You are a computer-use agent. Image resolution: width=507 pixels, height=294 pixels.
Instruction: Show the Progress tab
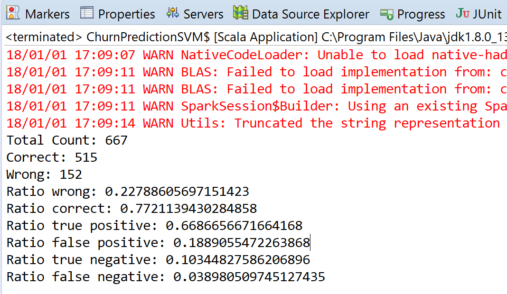421,14
